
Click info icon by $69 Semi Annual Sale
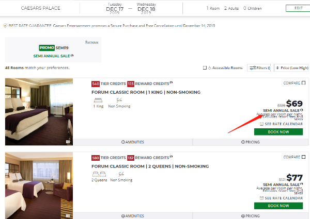coord(302,110)
